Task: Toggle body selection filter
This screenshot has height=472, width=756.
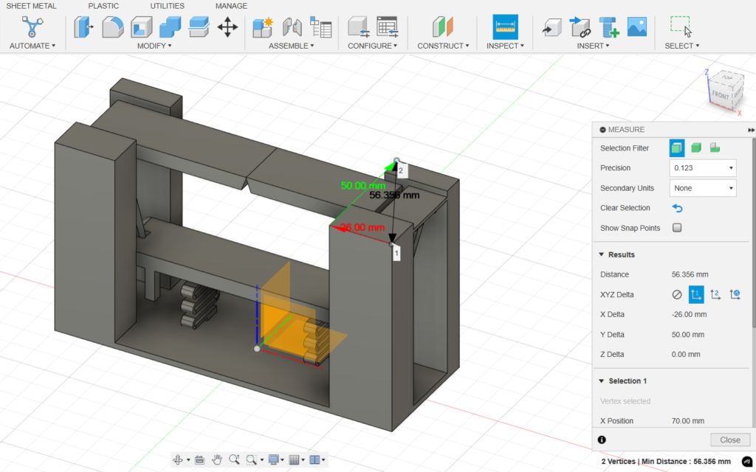Action: coord(695,147)
